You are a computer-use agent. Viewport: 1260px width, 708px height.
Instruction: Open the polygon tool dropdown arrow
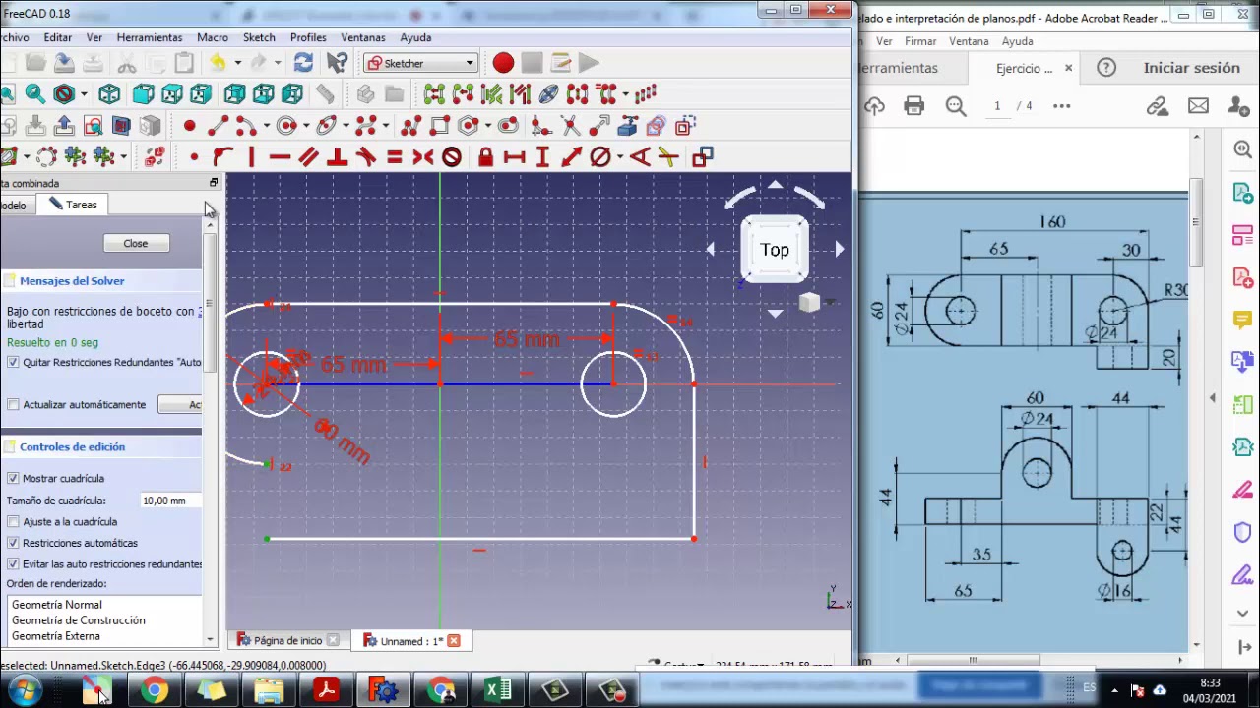(x=488, y=126)
